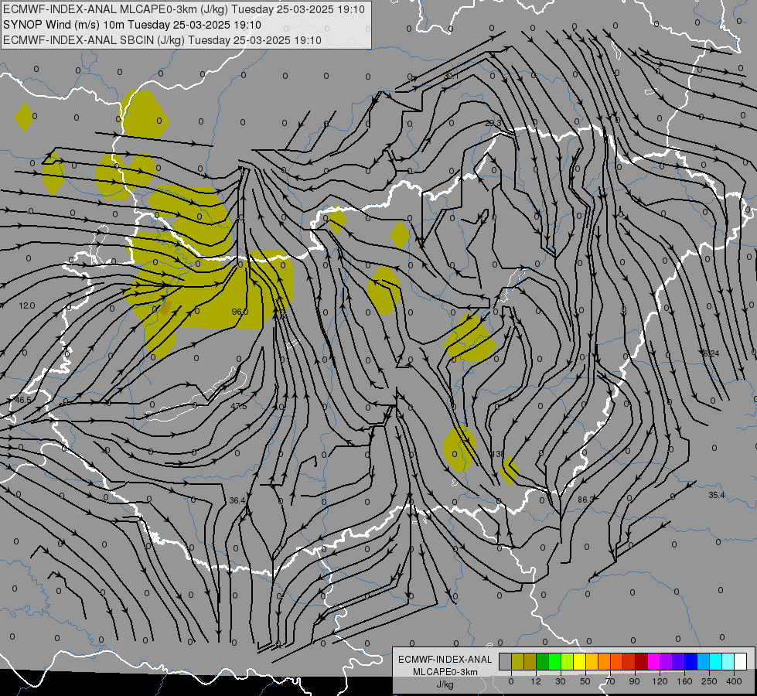Click the 36.4 value on the map
757x696 pixels.
[x=237, y=500]
